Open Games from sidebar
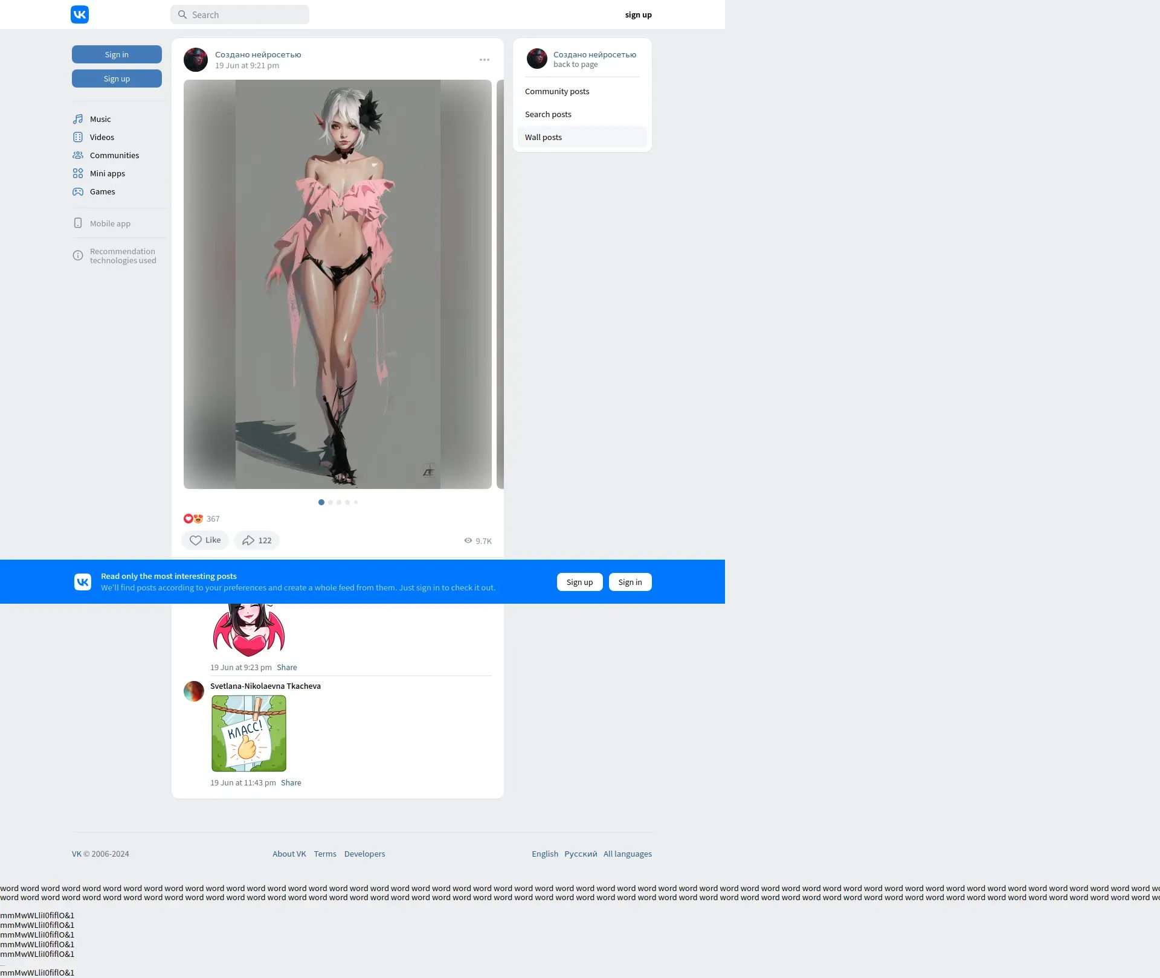Image resolution: width=1160 pixels, height=978 pixels. (102, 191)
